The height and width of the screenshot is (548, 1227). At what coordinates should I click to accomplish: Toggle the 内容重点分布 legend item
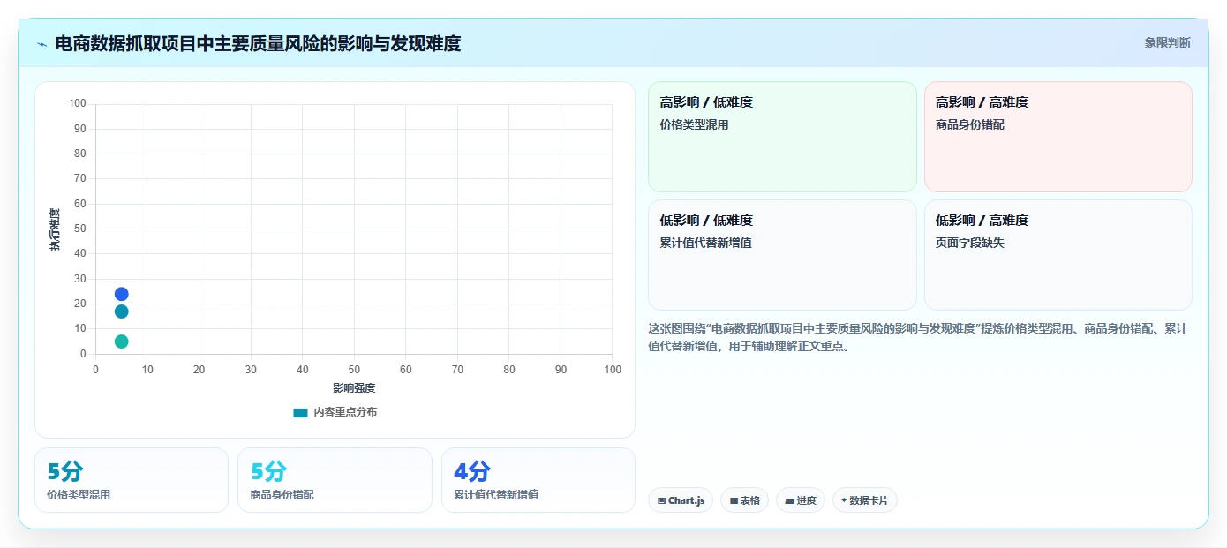coord(335,412)
